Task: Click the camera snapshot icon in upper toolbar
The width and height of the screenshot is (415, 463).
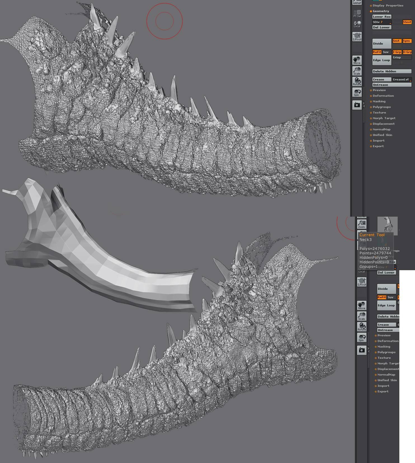Action: click(x=357, y=105)
